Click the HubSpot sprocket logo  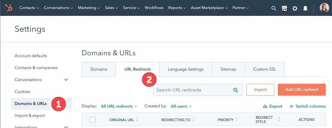coord(9,8)
